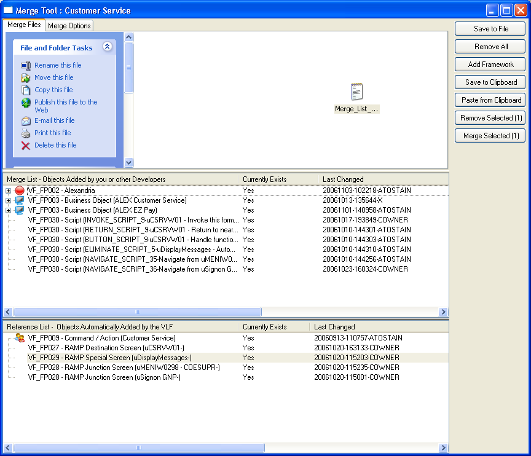The width and height of the screenshot is (531, 456).
Task: Click the Merge List horizontal scrollbar thumb
Action: pos(138,312)
